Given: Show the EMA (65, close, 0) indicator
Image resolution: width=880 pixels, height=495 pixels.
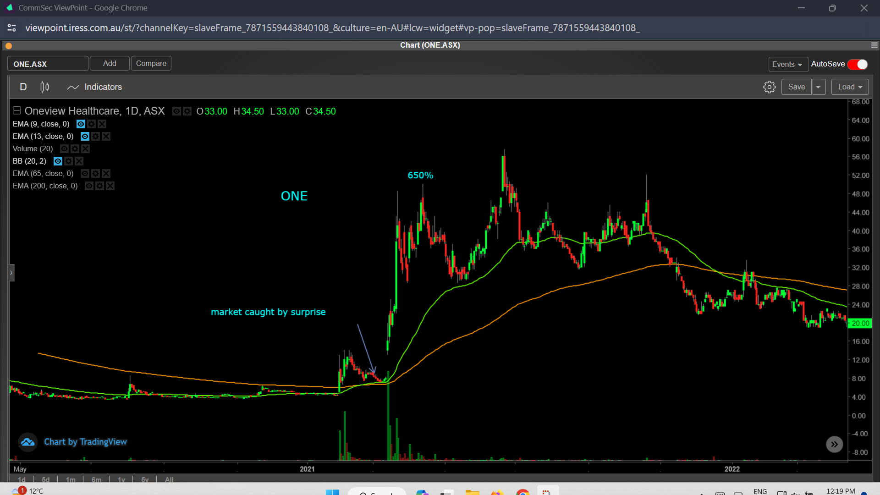Looking at the screenshot, I should point(85,173).
